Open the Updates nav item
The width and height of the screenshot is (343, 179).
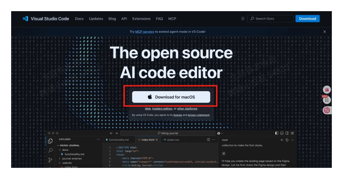[96, 19]
